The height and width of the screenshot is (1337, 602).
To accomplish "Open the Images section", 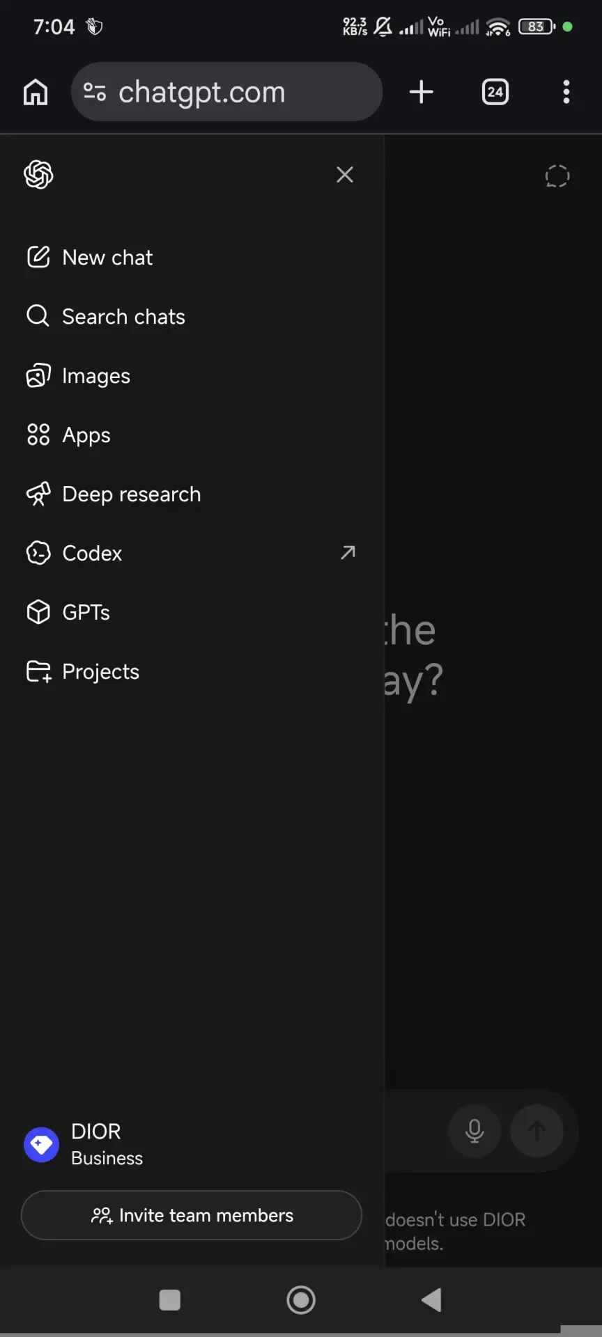I will pyautogui.click(x=192, y=376).
